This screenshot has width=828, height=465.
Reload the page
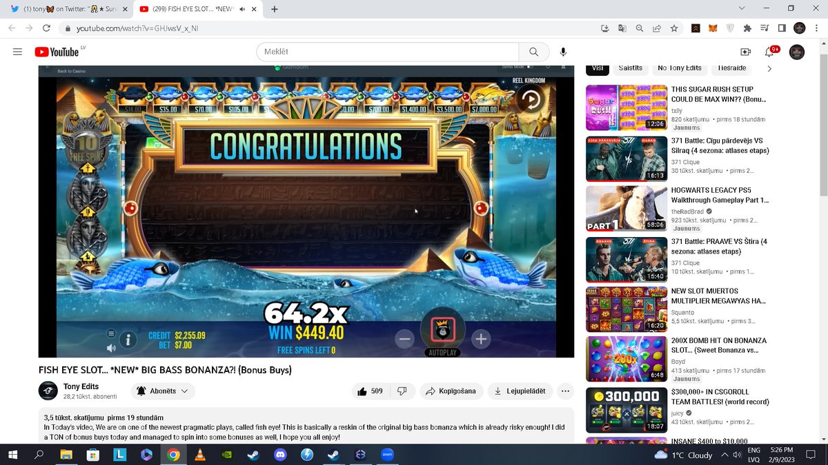pos(46,28)
